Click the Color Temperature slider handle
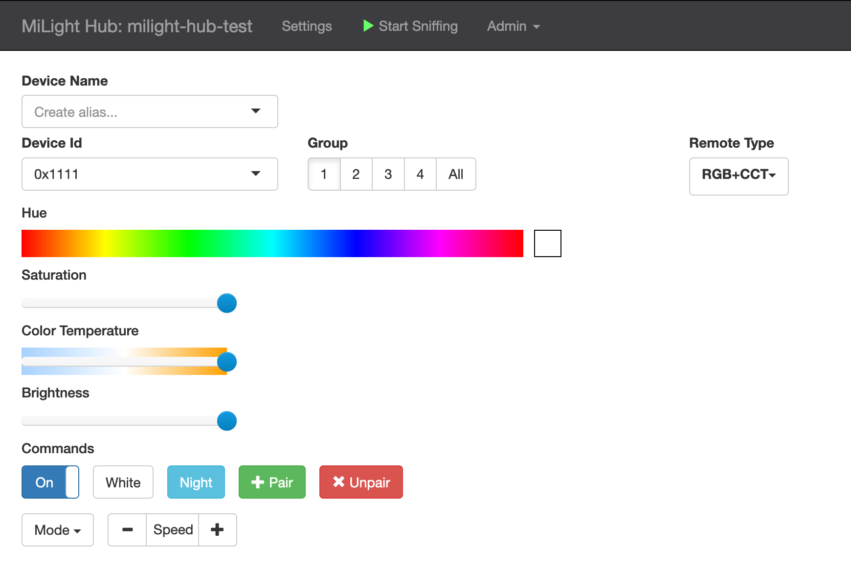 coord(227,362)
